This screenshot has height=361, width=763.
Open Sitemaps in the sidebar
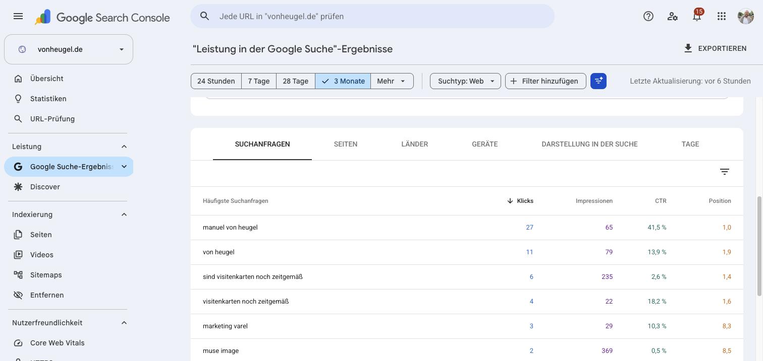pos(69,275)
